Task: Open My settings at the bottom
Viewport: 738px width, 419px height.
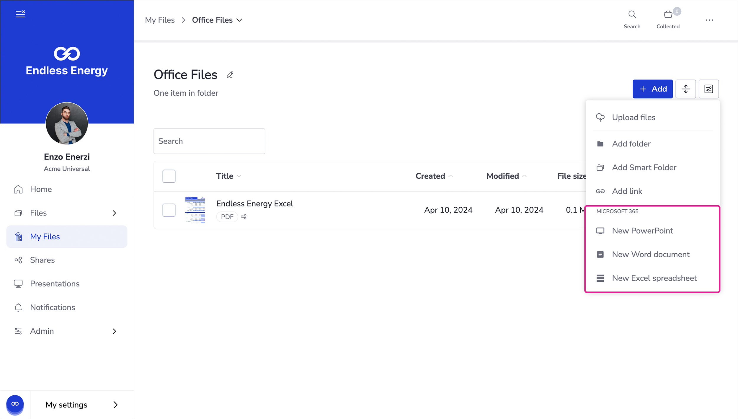Action: [66, 405]
